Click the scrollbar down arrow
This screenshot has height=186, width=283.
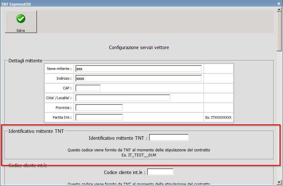tap(279, 182)
